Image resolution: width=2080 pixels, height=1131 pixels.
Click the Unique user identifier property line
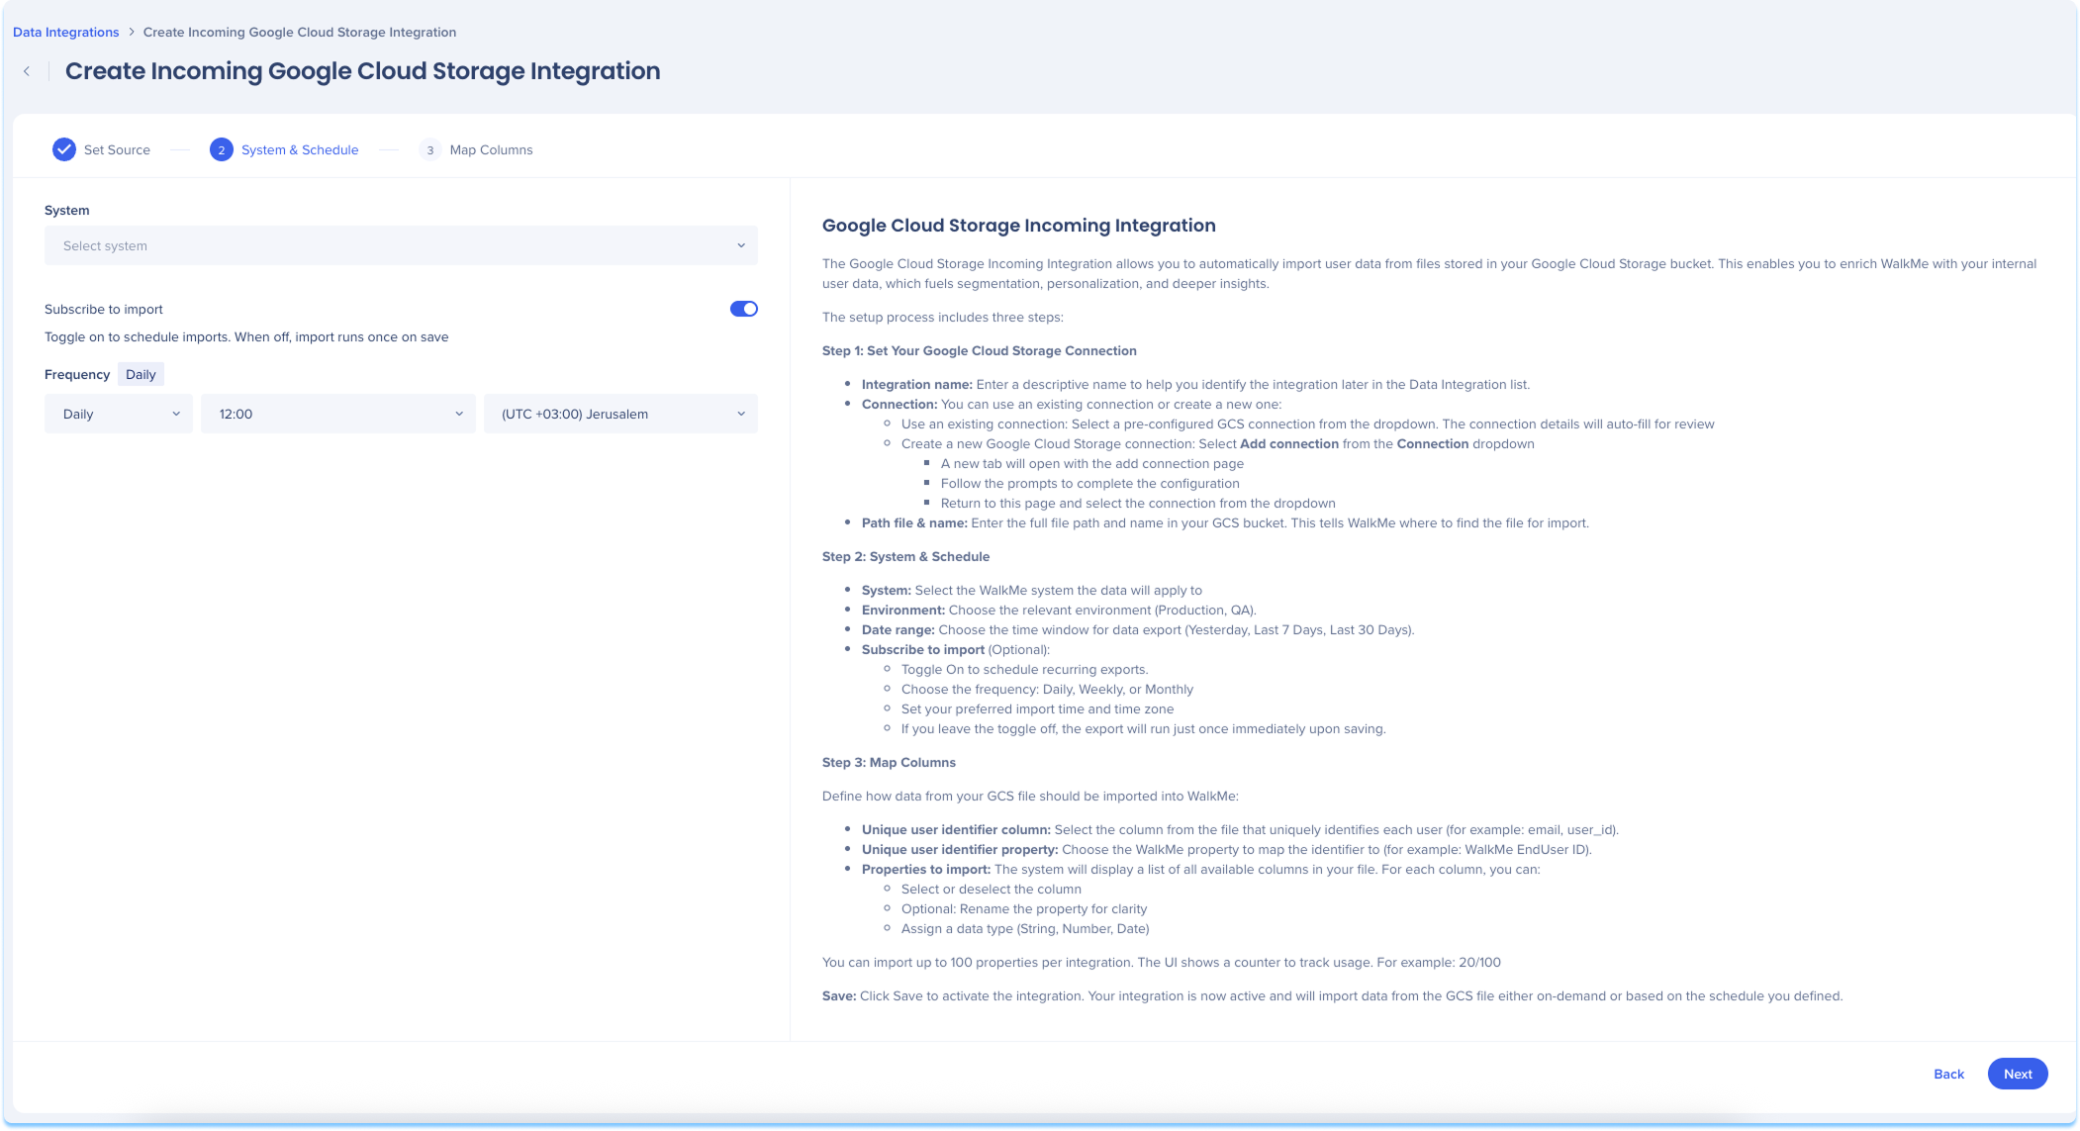1227,849
